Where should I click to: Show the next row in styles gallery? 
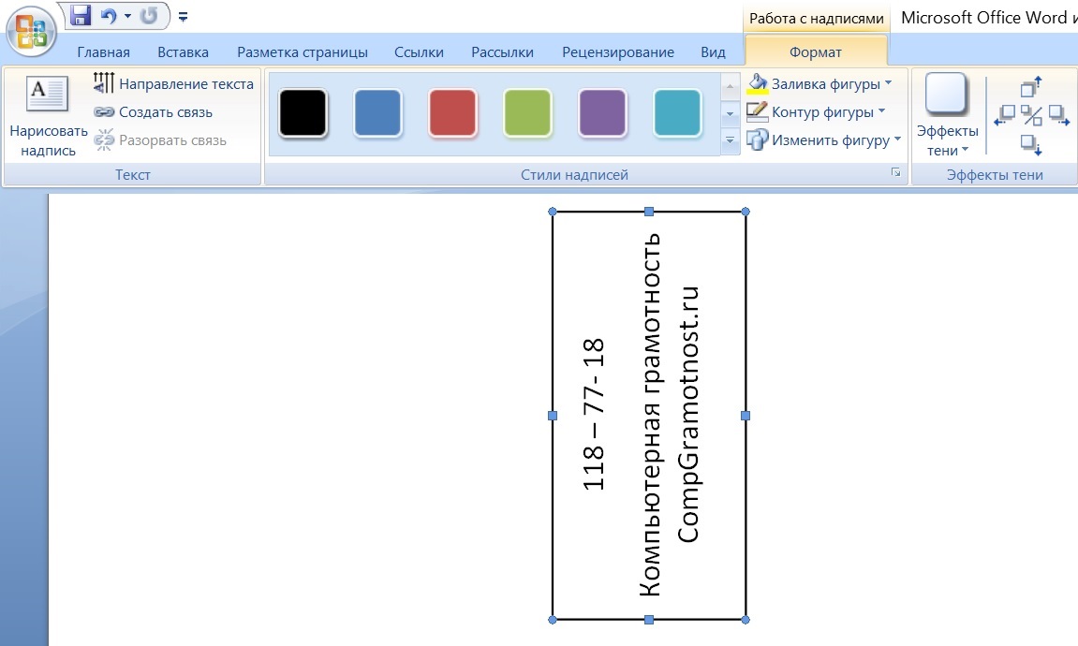click(731, 113)
